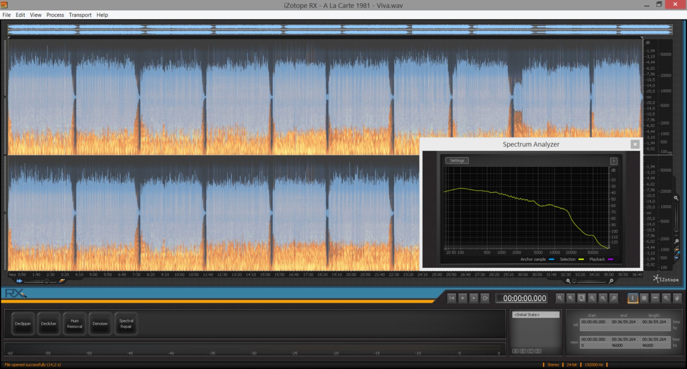Select Initial State in undo history
687x369 pixels.
(535, 315)
